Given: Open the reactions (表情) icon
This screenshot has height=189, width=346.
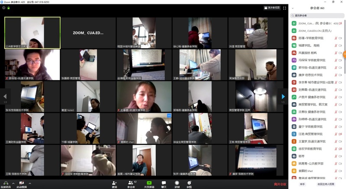Looking at the screenshot, I should click(189, 183).
